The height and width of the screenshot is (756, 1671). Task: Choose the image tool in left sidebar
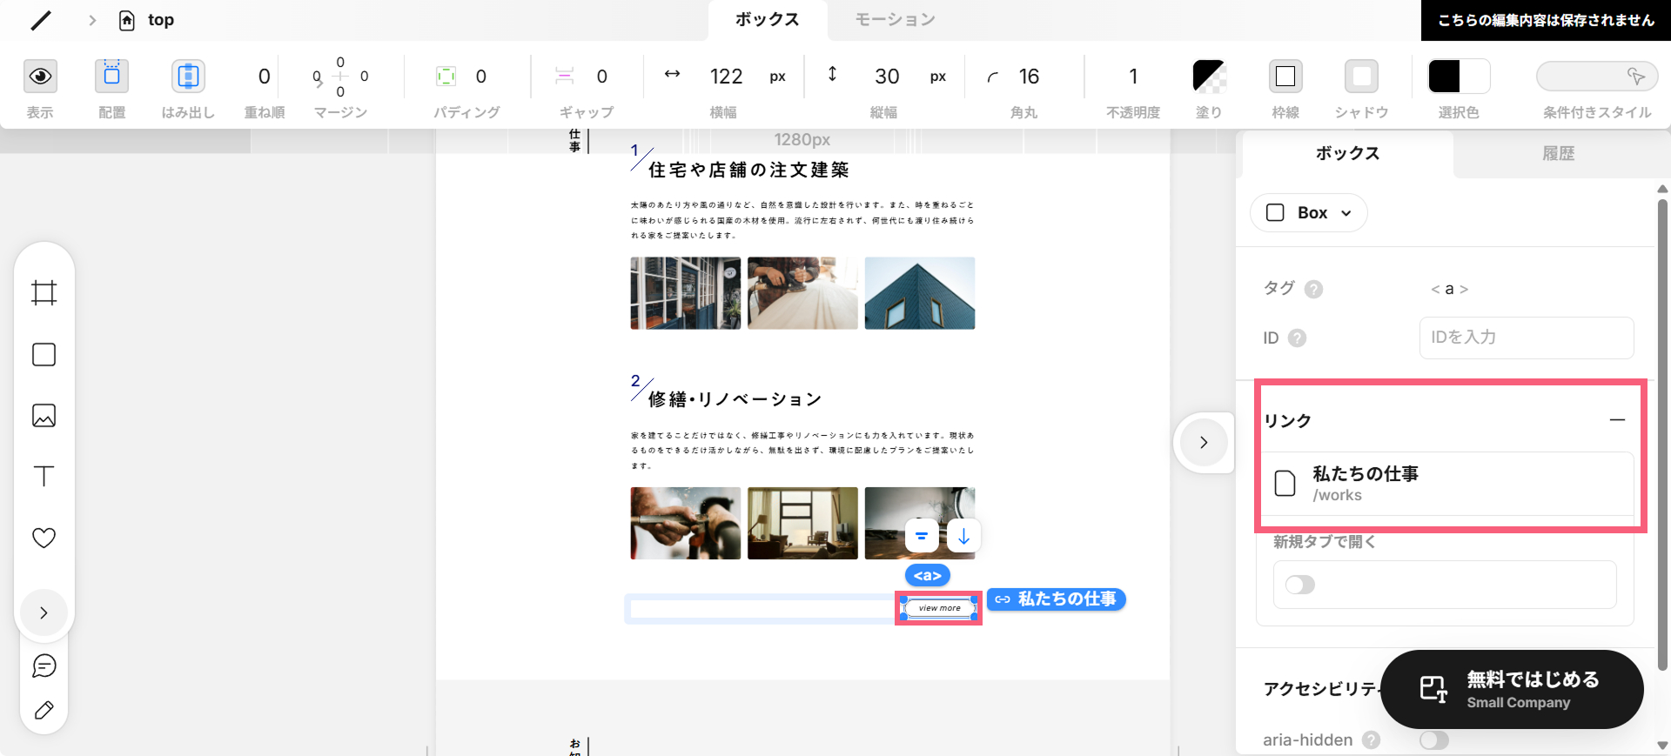(44, 416)
